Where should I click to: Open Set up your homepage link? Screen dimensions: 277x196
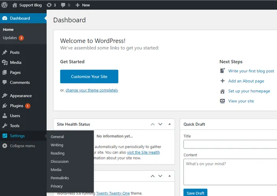pyautogui.click(x=249, y=91)
